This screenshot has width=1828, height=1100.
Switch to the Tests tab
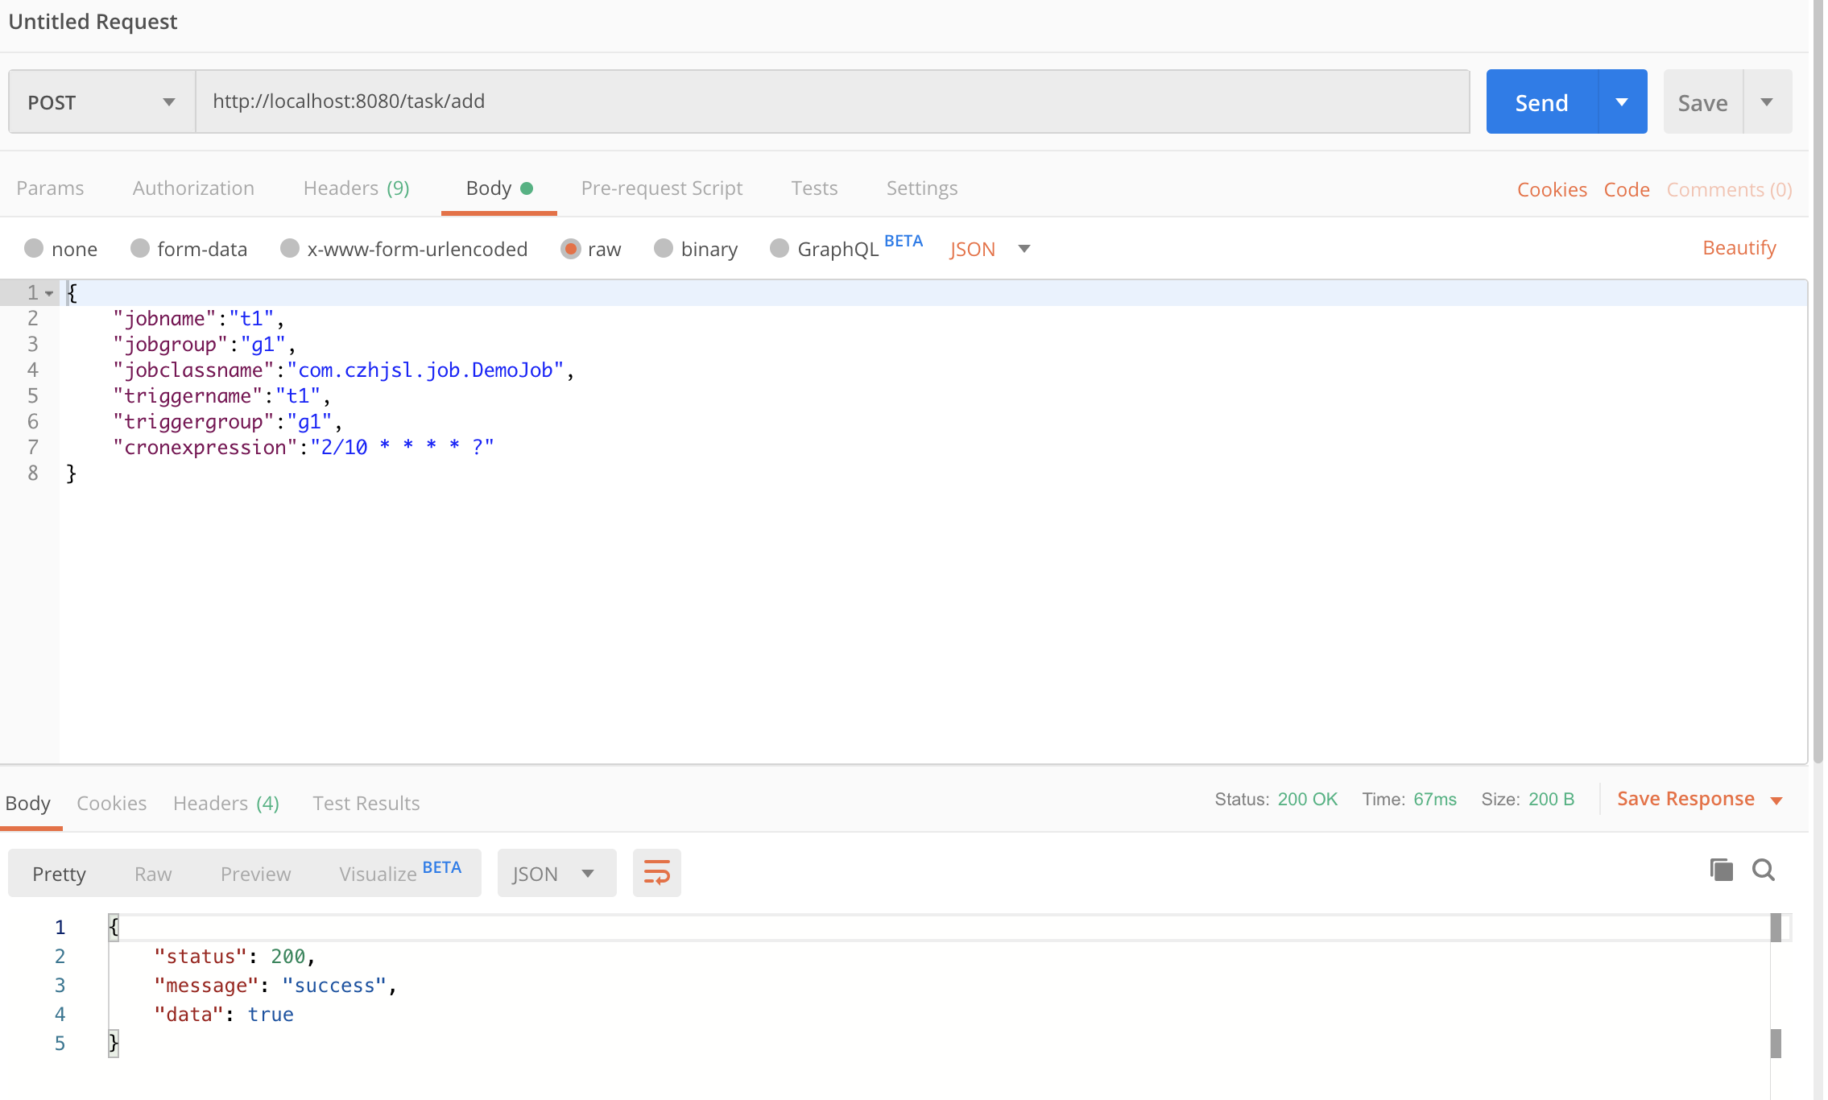(x=814, y=188)
